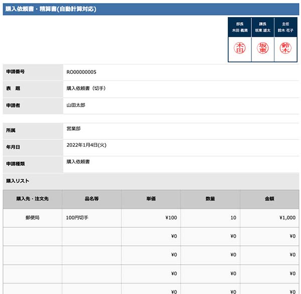Click the 購入先・注文先 column header
The height and width of the screenshot is (294, 301).
click(x=33, y=199)
